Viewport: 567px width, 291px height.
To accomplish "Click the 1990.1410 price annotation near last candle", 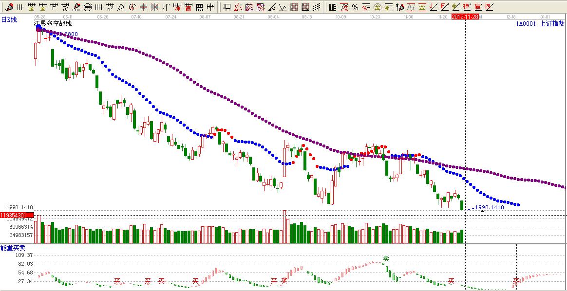I will click(489, 207).
